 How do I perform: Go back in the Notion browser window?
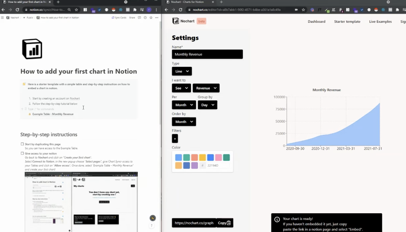3,10
